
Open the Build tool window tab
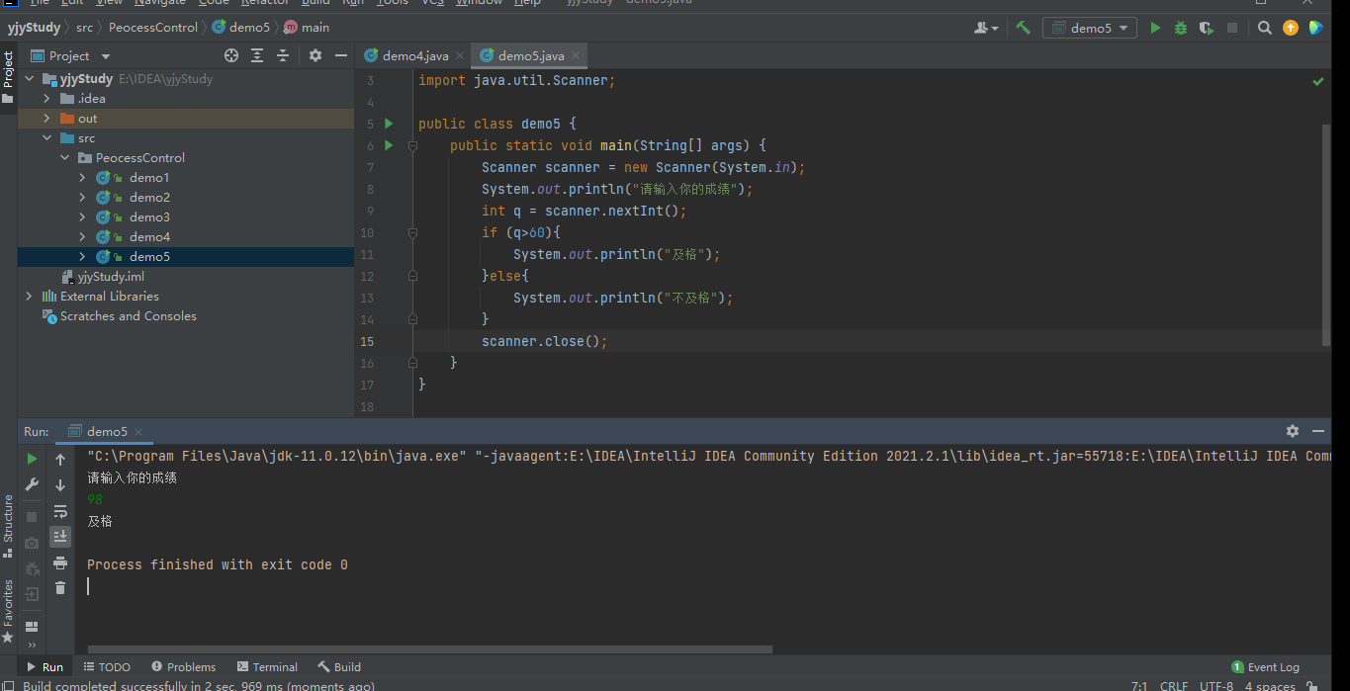339,667
